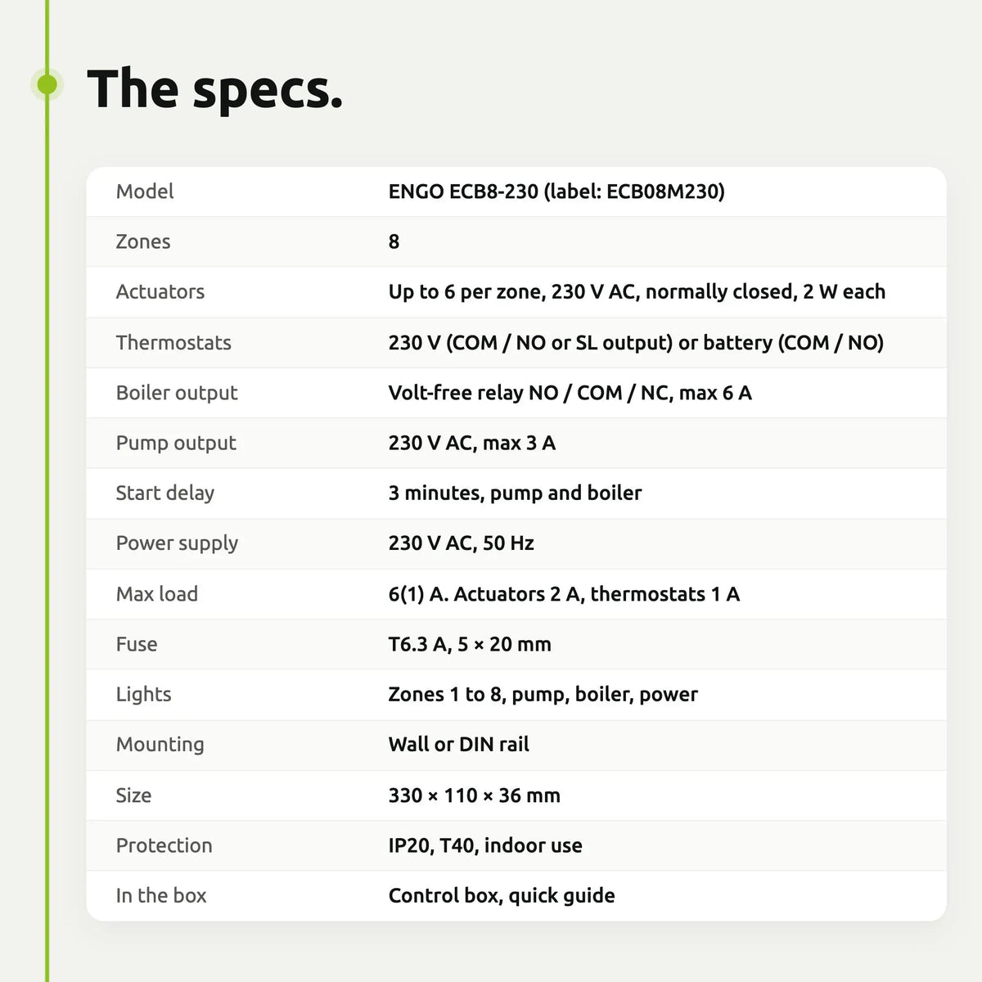The width and height of the screenshot is (982, 982).
Task: Select the Size 330 × 110 × 36 mm value
Action: [474, 795]
